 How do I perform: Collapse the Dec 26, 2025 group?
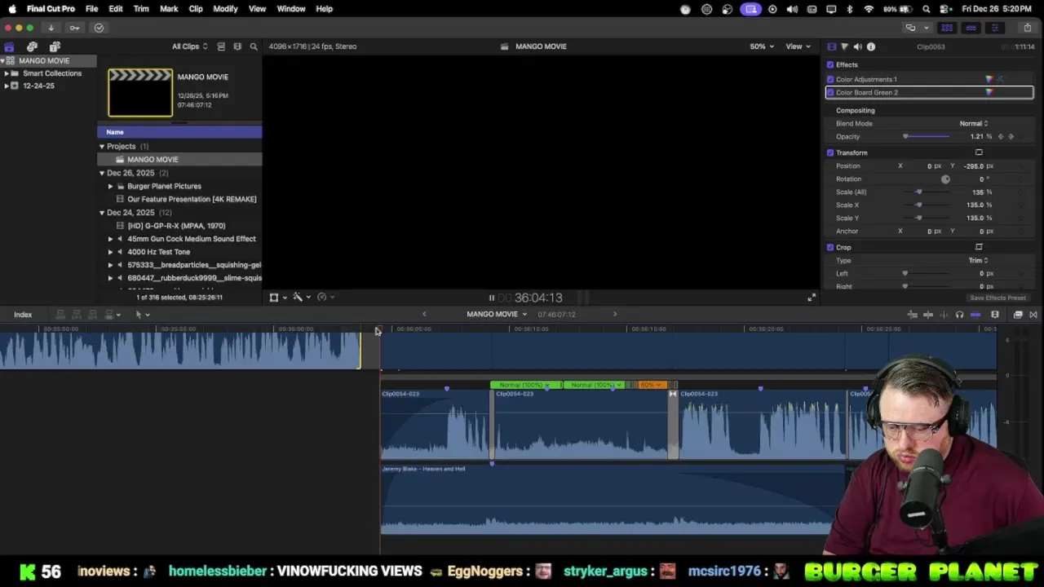tap(102, 173)
